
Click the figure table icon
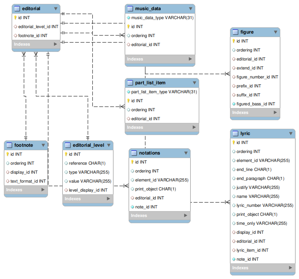click(x=235, y=32)
